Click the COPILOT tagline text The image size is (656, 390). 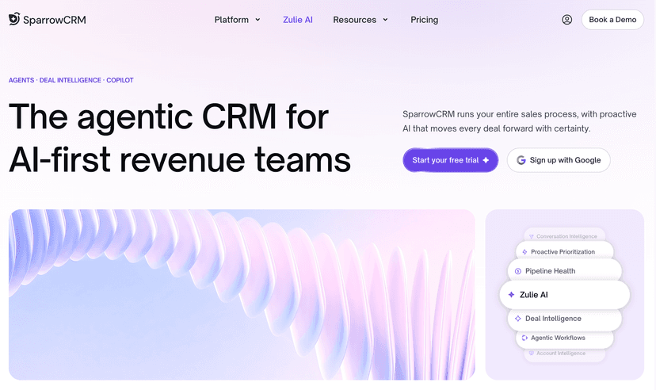pos(120,80)
